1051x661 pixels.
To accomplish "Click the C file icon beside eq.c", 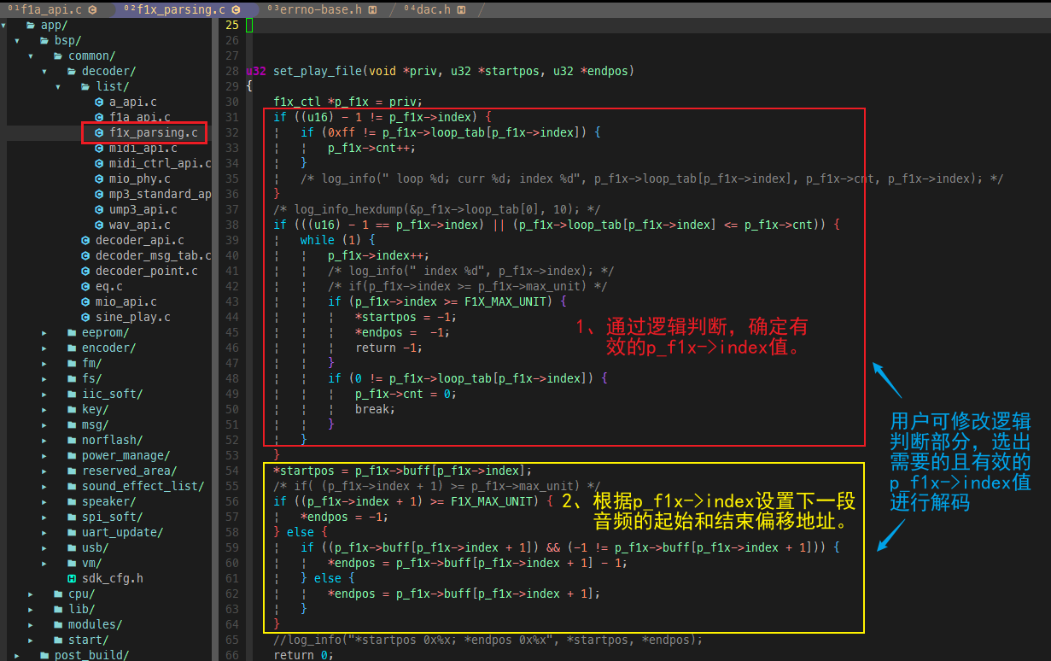I will click(85, 287).
